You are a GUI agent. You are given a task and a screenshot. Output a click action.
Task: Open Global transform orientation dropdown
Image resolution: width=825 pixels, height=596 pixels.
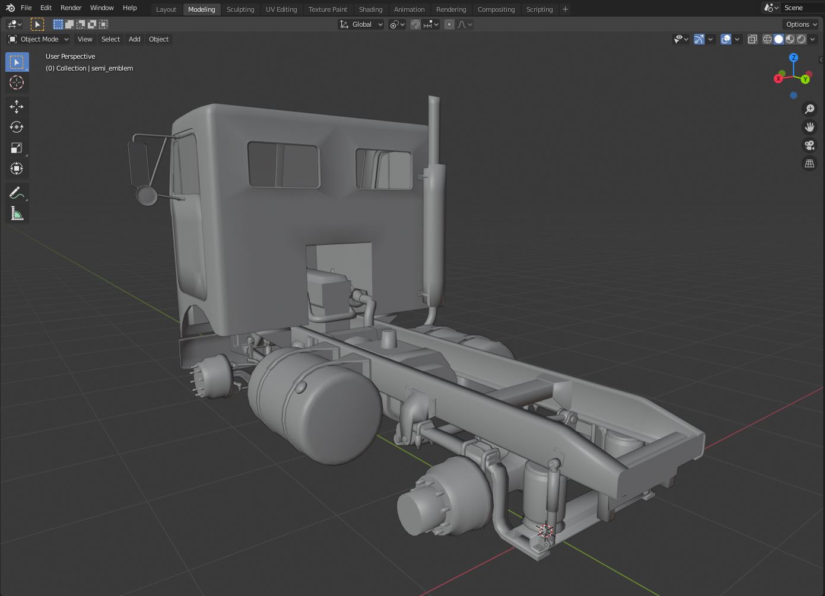pos(361,24)
